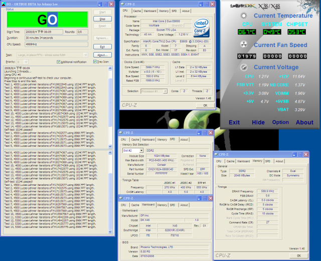Click the CPU Speed field showing 4999MHz
Image resolution: width=321 pixels, height=261 pixels.
(56, 44)
